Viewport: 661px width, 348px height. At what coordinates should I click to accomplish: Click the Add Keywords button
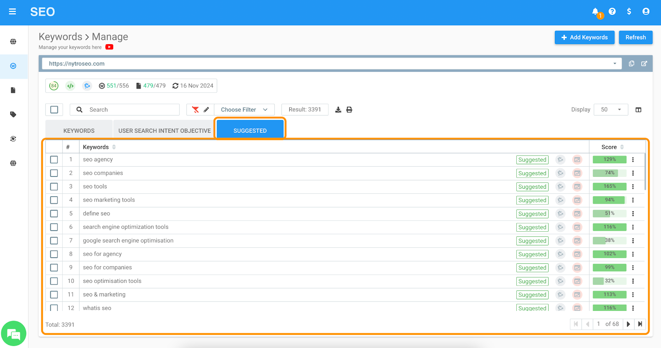tap(585, 38)
